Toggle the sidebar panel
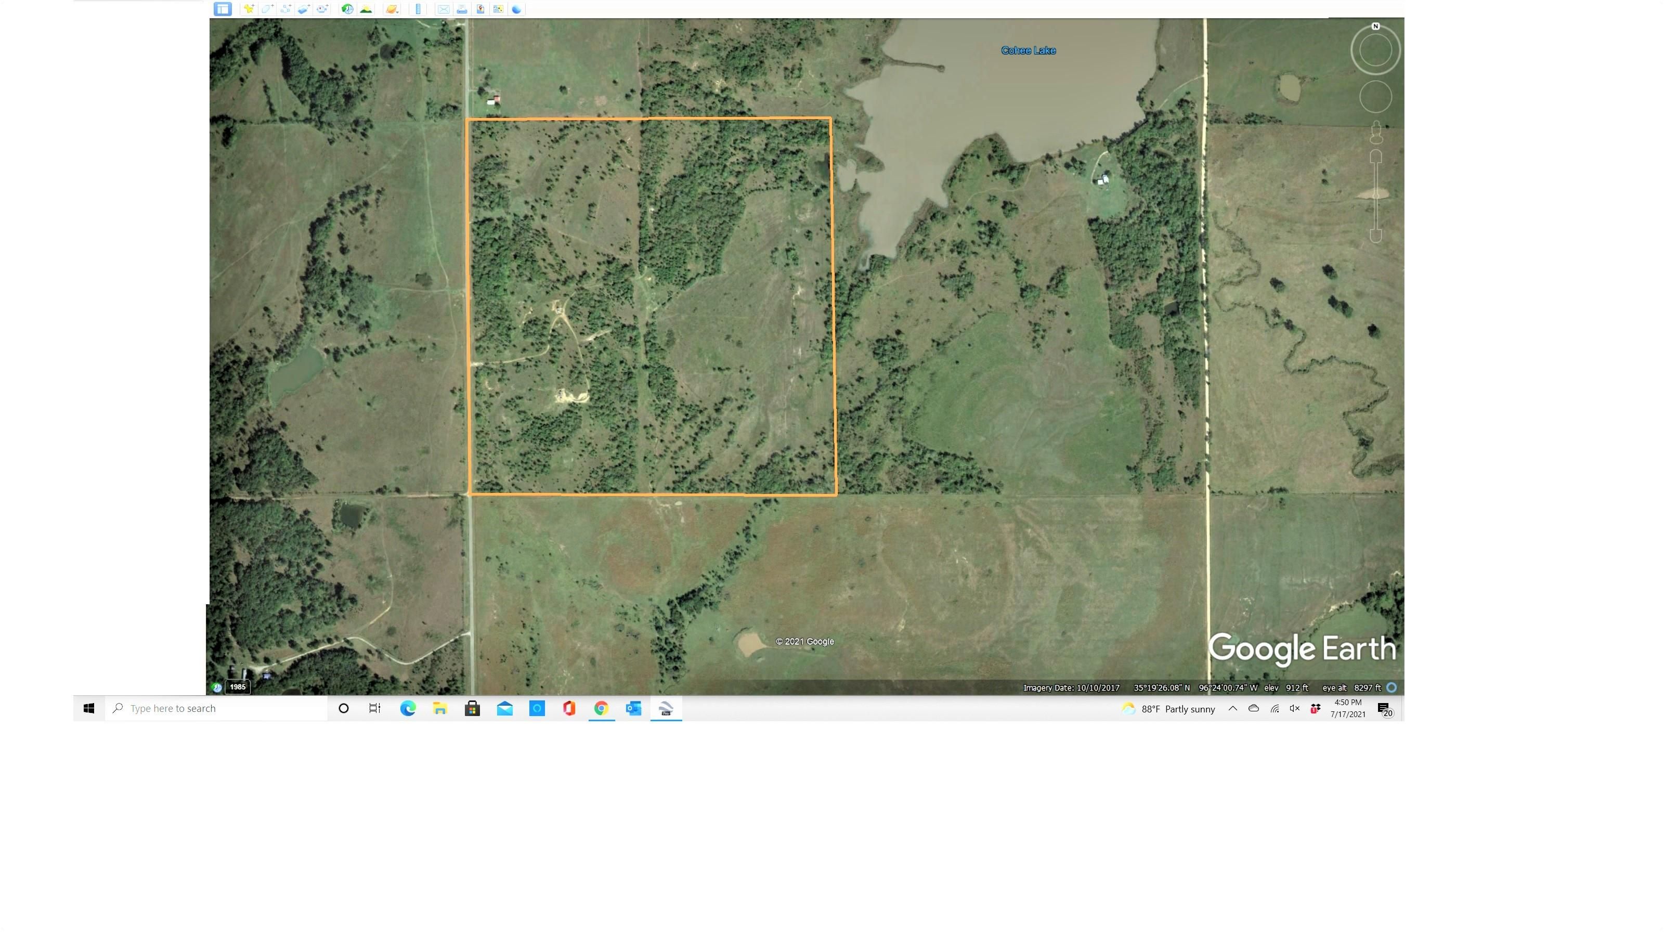 [224, 9]
